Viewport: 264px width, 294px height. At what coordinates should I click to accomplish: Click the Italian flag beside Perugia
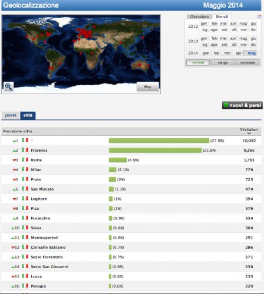25,286
